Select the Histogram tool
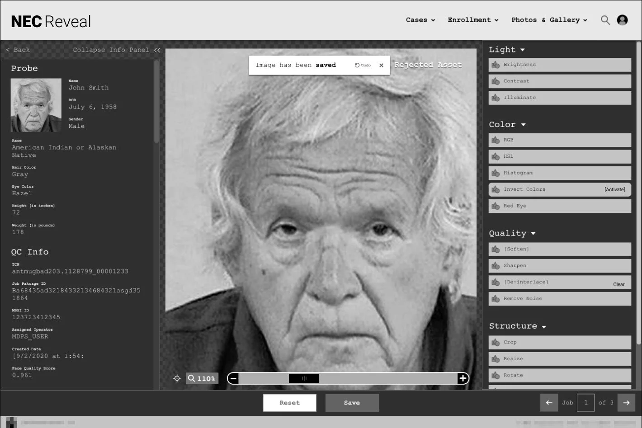Viewport: 642px width, 428px height. tap(560, 173)
